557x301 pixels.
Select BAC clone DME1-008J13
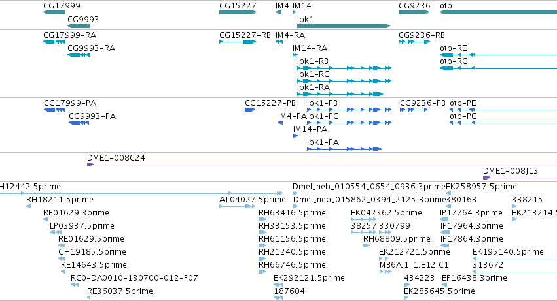click(x=520, y=178)
